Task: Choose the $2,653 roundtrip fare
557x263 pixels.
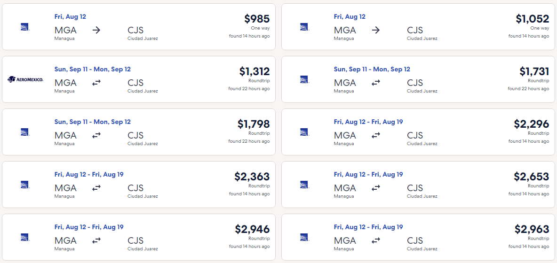Action: click(532, 177)
